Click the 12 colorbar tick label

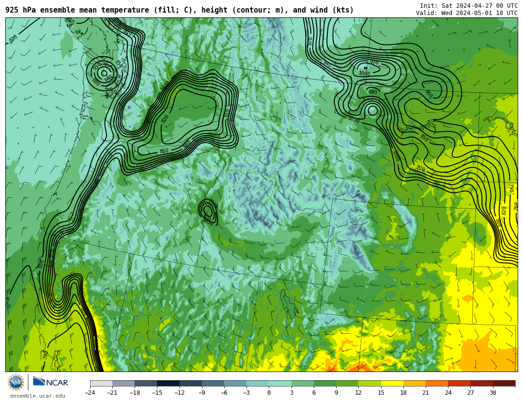pyautogui.click(x=358, y=393)
